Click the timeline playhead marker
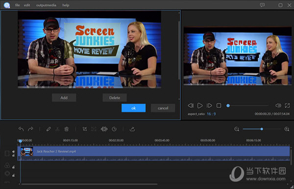Image resolution: width=294 pixels, height=189 pixels. coord(20,141)
